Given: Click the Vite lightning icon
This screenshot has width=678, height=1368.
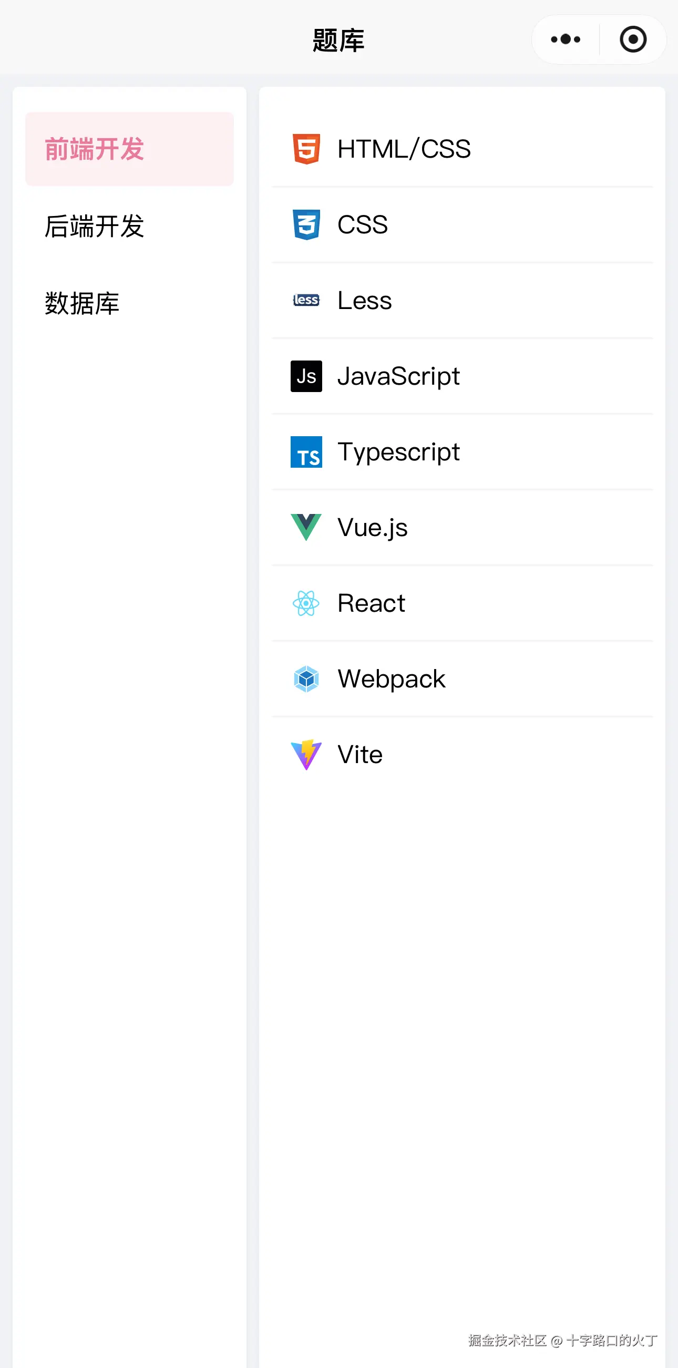Looking at the screenshot, I should click(x=306, y=755).
